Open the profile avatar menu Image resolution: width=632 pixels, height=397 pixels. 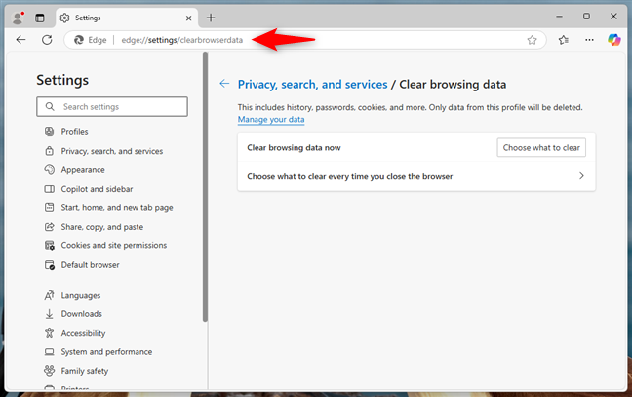tap(18, 18)
